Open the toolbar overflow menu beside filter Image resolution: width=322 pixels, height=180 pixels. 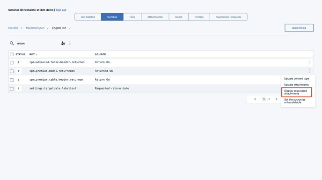pyautogui.click(x=70, y=43)
